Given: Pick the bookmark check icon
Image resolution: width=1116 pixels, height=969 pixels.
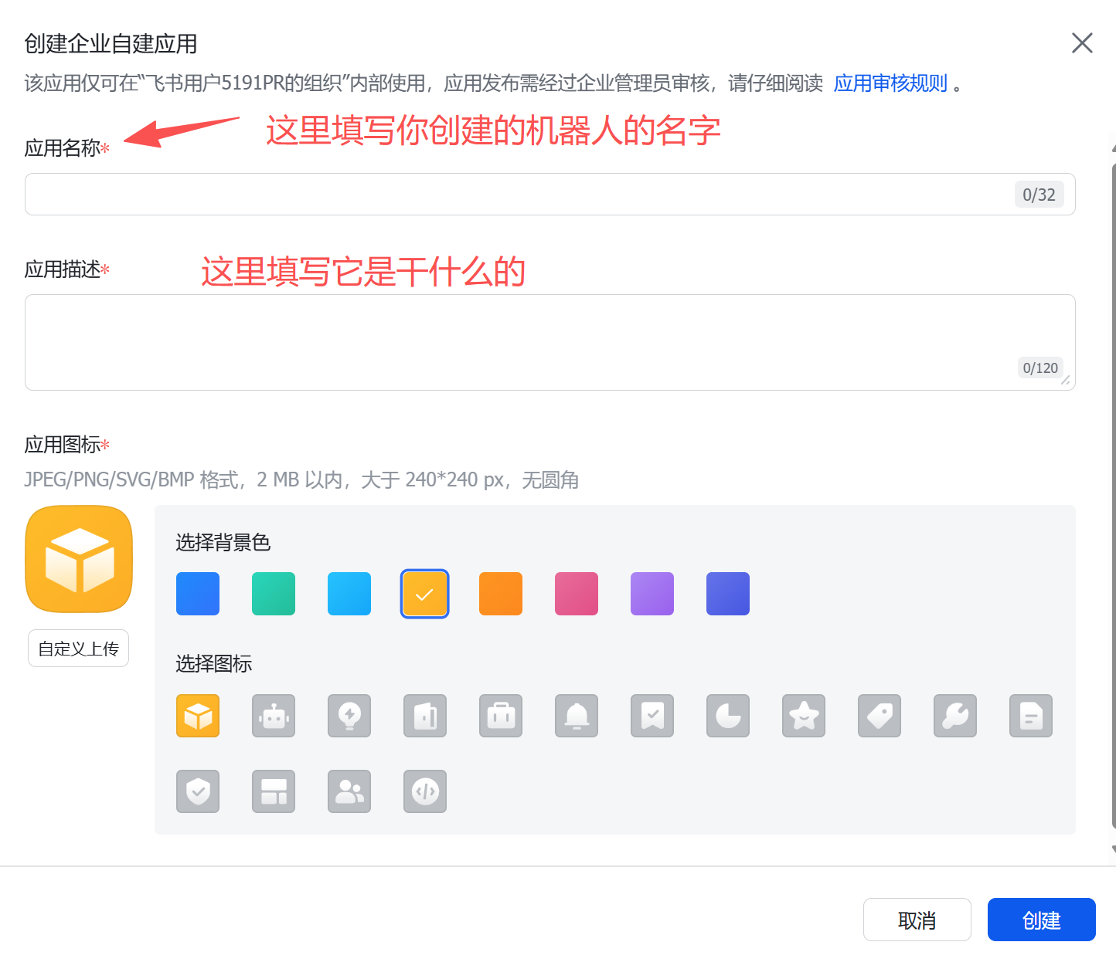Looking at the screenshot, I should [x=652, y=716].
